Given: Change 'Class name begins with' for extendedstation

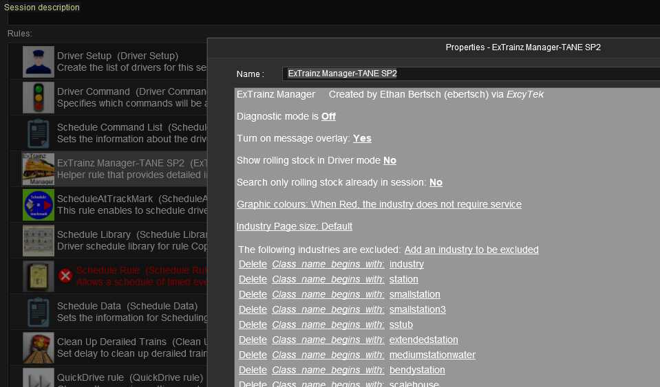Looking at the screenshot, I should [328, 340].
